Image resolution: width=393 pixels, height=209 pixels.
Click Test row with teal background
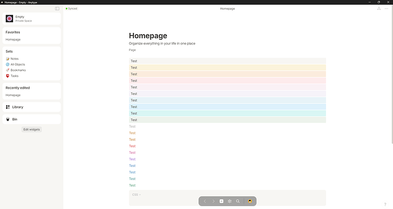[x=228, y=113]
